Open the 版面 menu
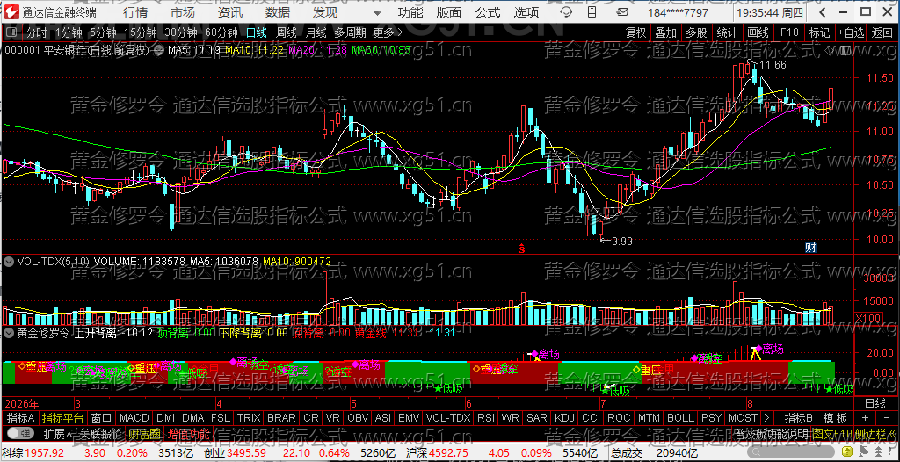 pyautogui.click(x=448, y=12)
